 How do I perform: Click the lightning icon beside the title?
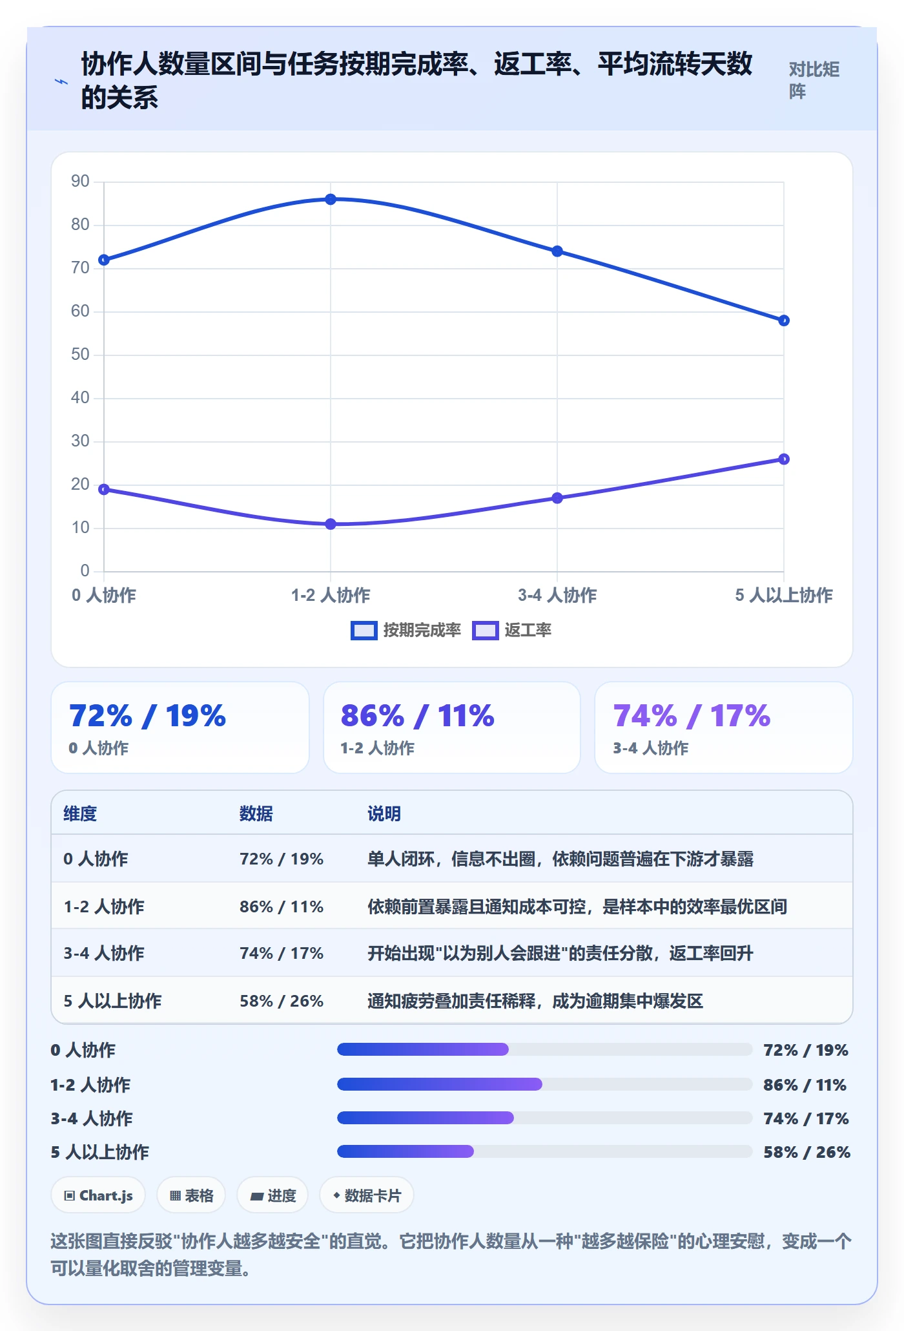pyautogui.click(x=61, y=81)
